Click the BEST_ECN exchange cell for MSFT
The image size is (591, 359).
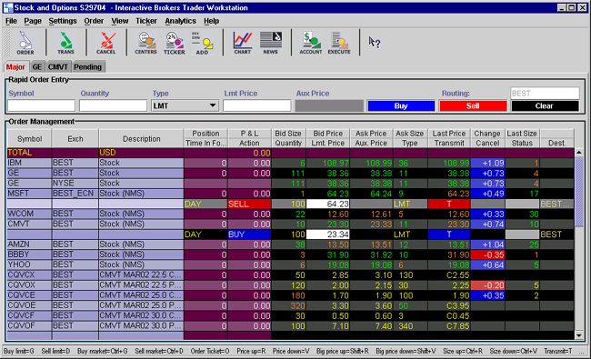[75, 194]
